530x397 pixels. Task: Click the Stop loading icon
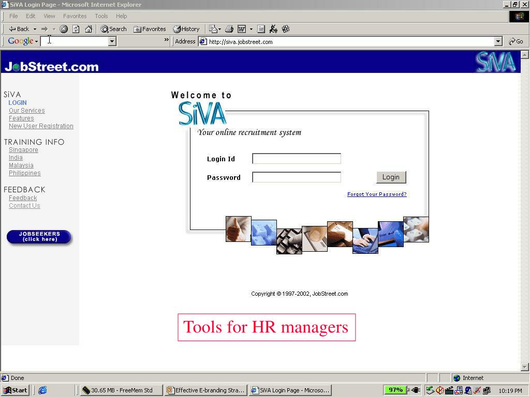coord(64,29)
